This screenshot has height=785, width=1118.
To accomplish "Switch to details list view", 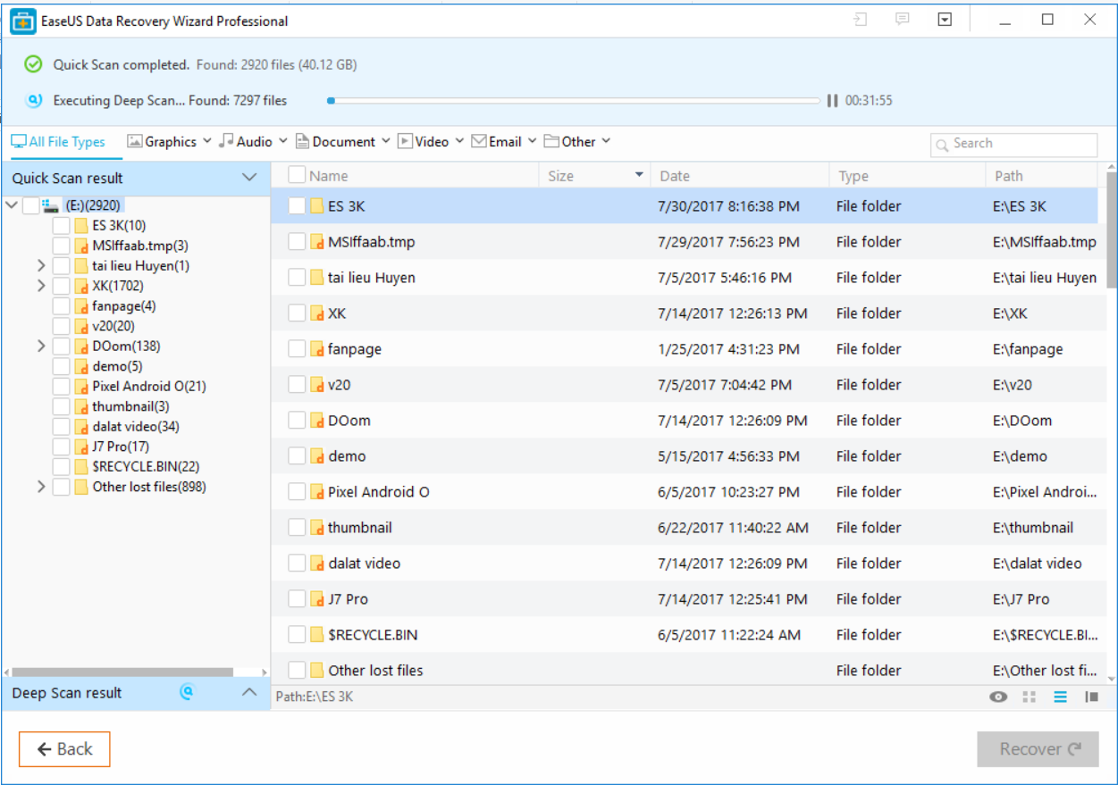I will [1060, 697].
